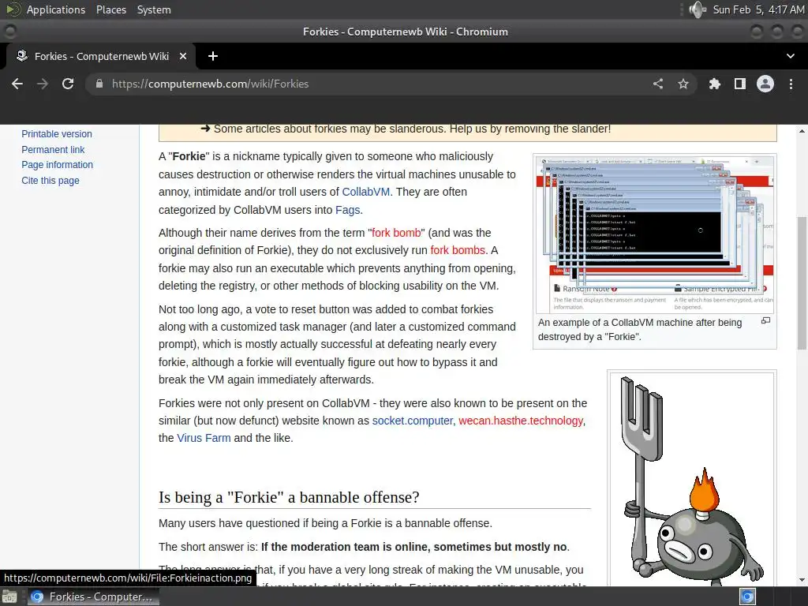Viewport: 808px width, 606px height.
Task: Expand the tab search dropdown
Action: 791,56
